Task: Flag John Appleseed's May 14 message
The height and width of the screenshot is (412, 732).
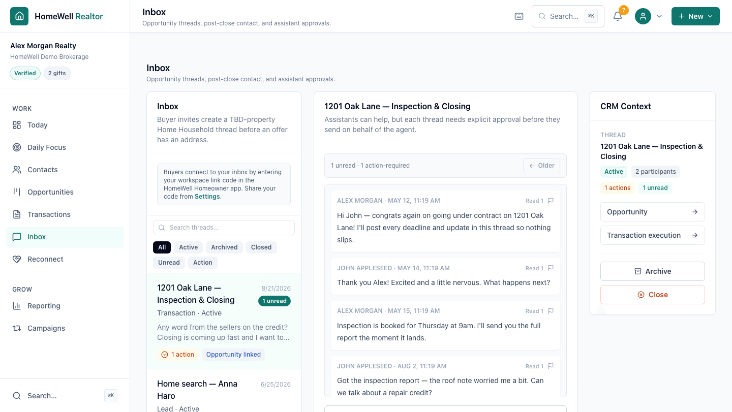Action: (x=551, y=268)
